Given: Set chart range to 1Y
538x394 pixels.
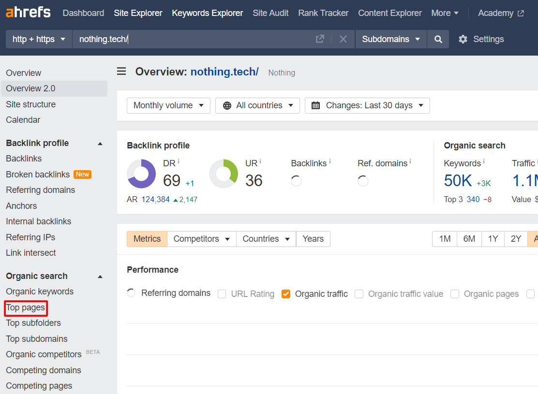Looking at the screenshot, I should click(x=493, y=239).
